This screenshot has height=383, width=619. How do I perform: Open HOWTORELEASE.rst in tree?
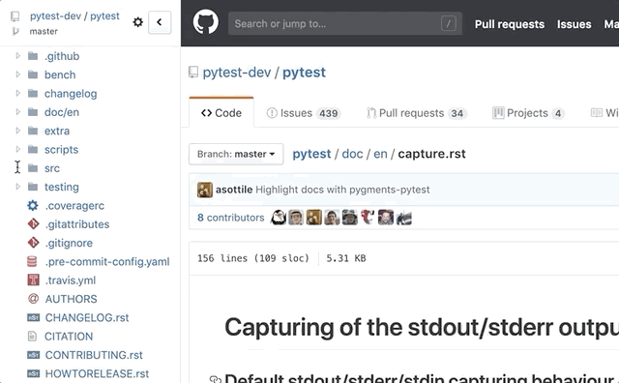97,373
